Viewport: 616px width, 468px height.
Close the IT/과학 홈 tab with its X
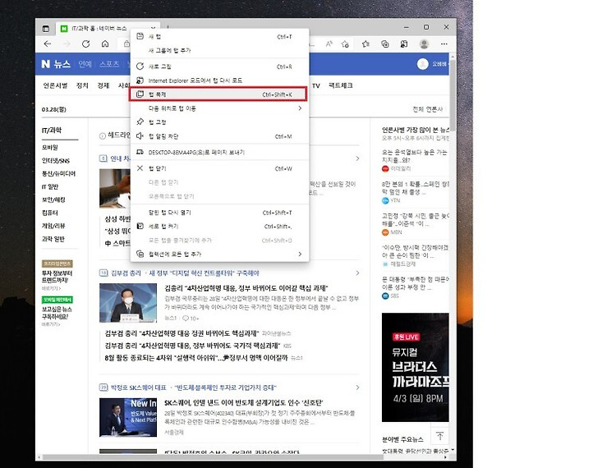pyautogui.click(x=154, y=28)
